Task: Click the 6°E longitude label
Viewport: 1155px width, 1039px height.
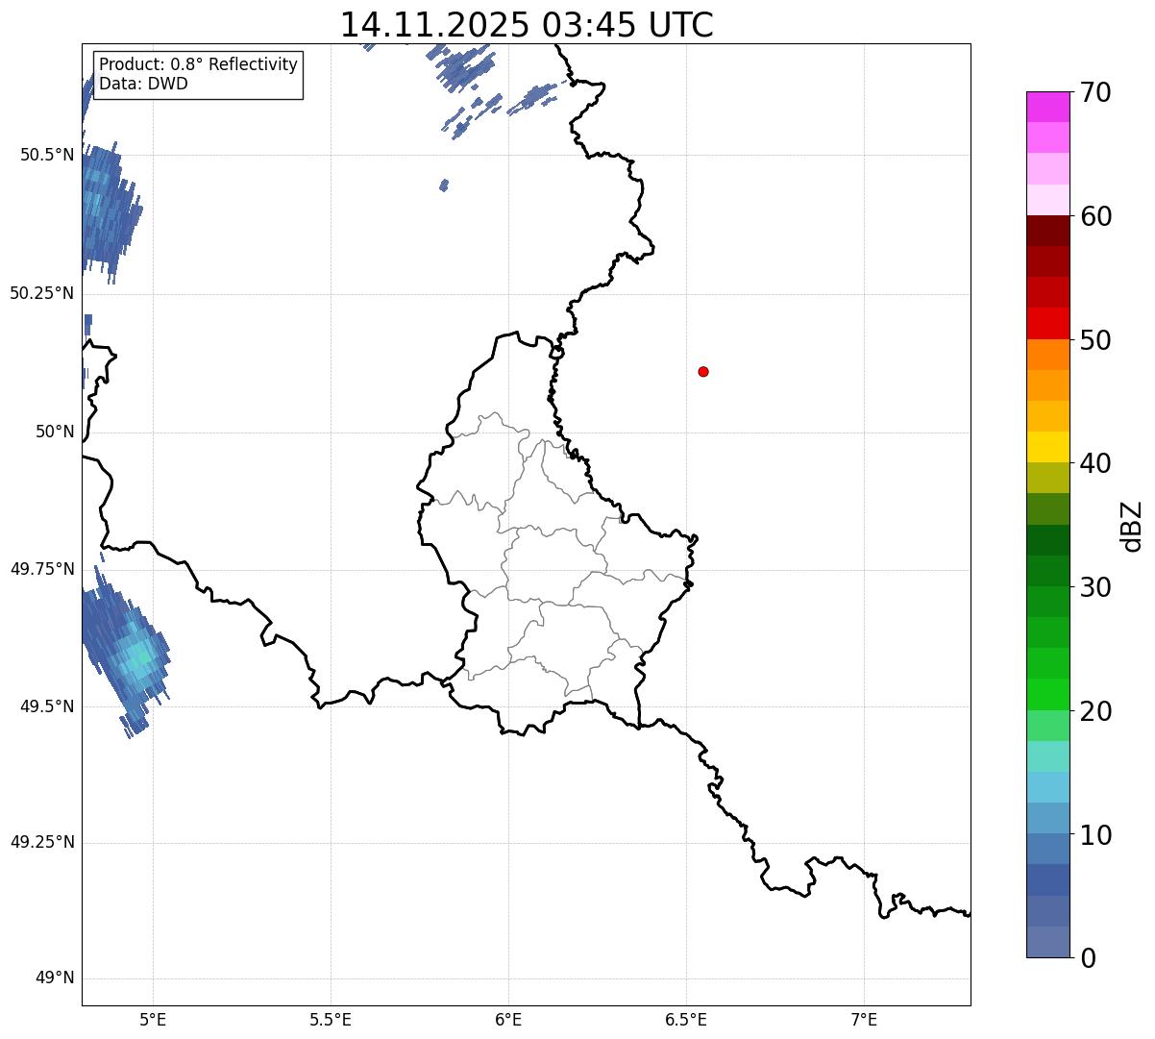Action: 508,1019
